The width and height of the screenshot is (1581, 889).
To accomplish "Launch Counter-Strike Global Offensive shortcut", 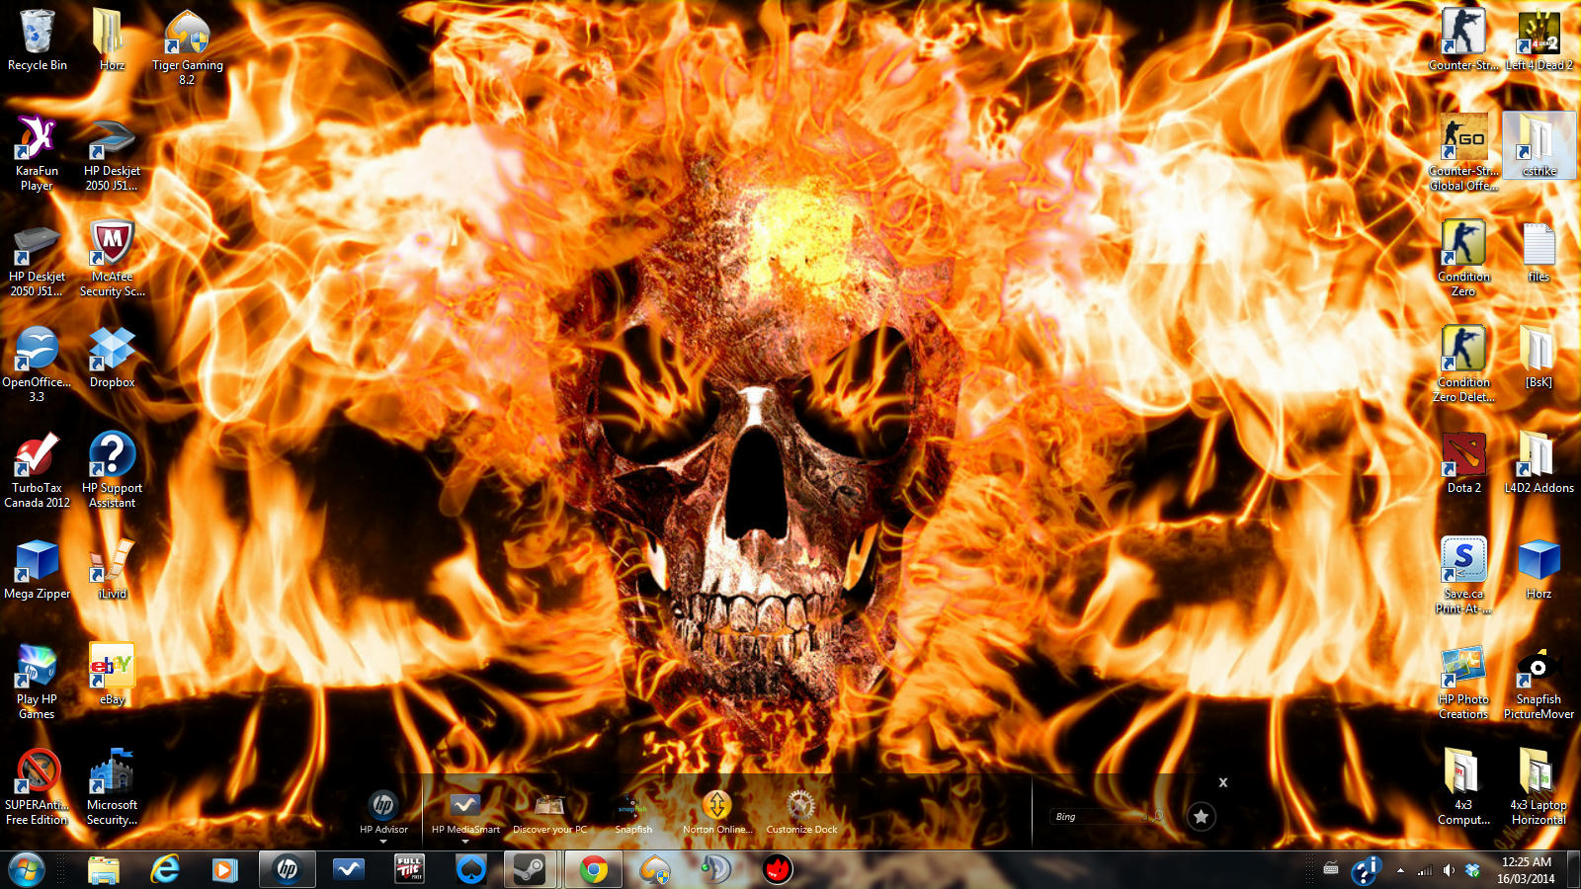I will [1463, 140].
